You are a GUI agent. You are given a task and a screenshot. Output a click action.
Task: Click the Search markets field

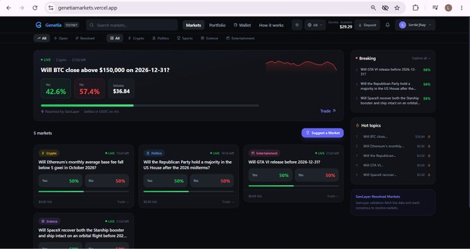tap(132, 25)
